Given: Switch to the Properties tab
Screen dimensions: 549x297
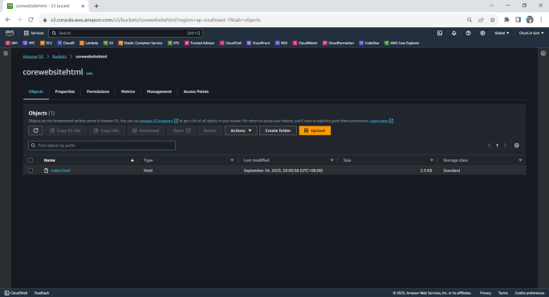Looking at the screenshot, I should pyautogui.click(x=65, y=91).
